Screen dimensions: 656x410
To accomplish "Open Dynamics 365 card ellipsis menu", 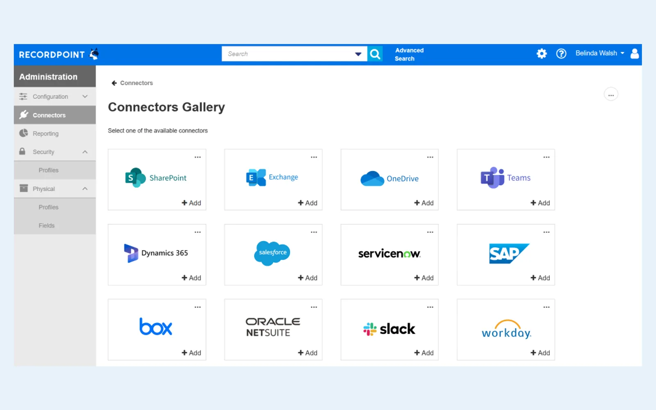I will point(198,232).
